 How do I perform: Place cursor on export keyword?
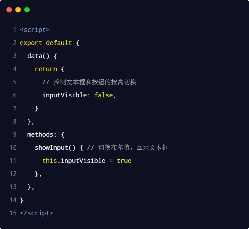31,43
